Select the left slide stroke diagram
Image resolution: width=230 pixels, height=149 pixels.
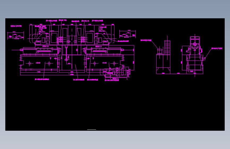tap(16, 36)
